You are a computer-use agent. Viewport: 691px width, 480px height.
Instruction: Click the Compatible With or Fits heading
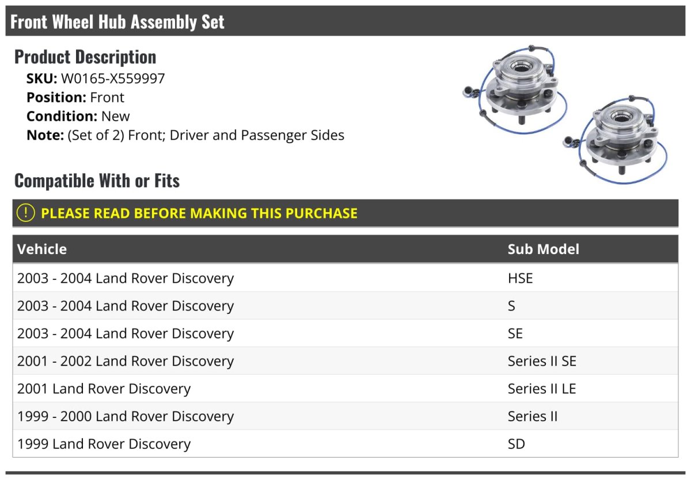point(97,181)
